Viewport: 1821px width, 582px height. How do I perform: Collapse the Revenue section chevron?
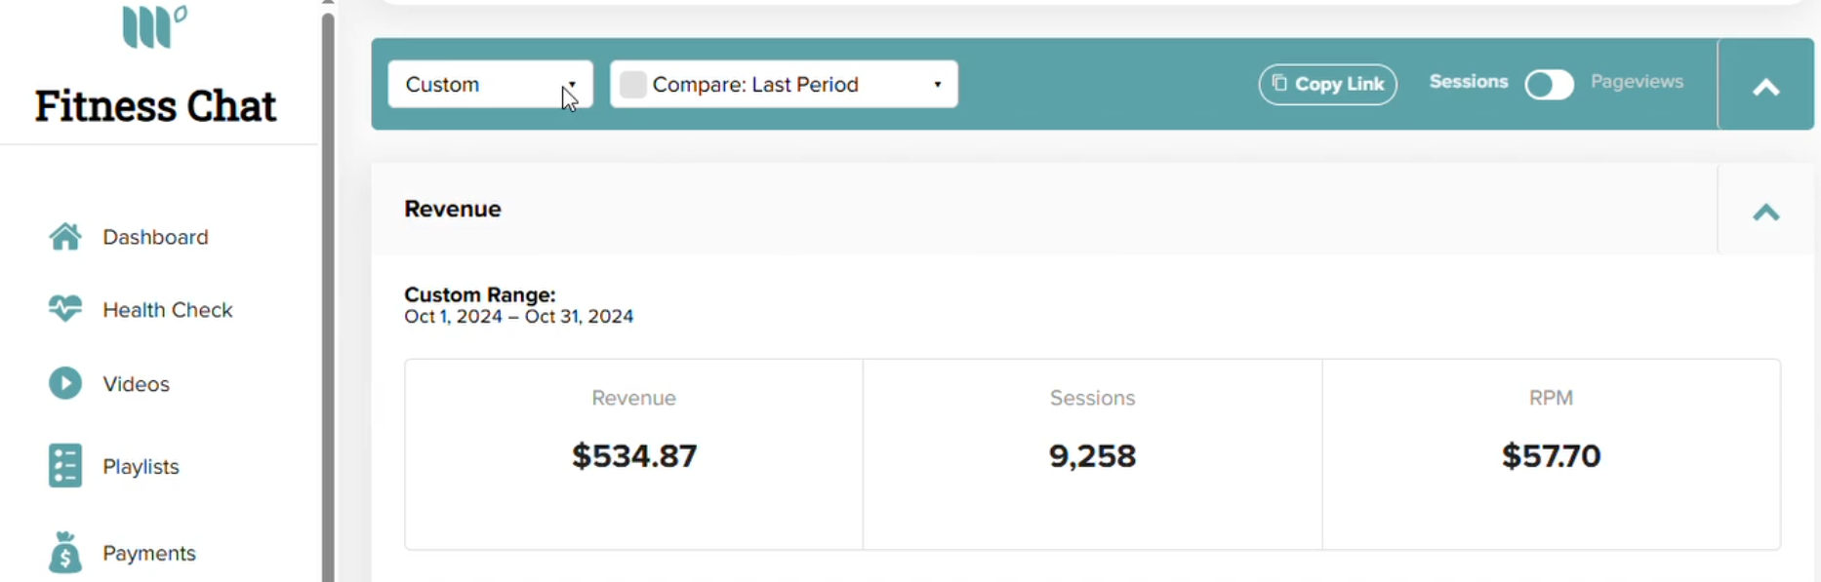coord(1765,212)
